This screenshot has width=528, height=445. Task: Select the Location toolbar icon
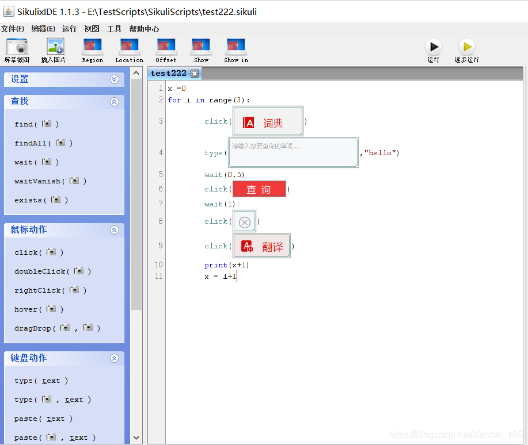pos(130,47)
